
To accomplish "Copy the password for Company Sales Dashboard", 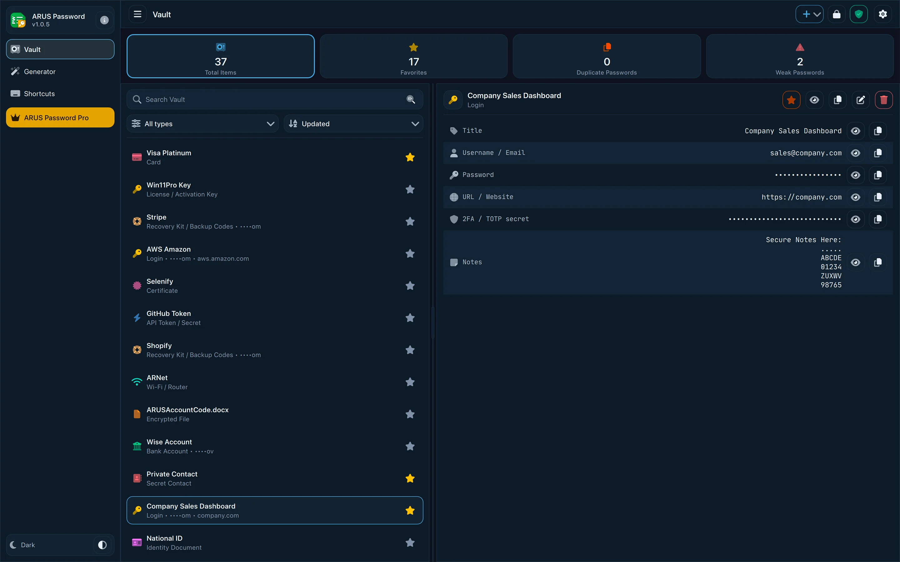I will click(x=878, y=175).
